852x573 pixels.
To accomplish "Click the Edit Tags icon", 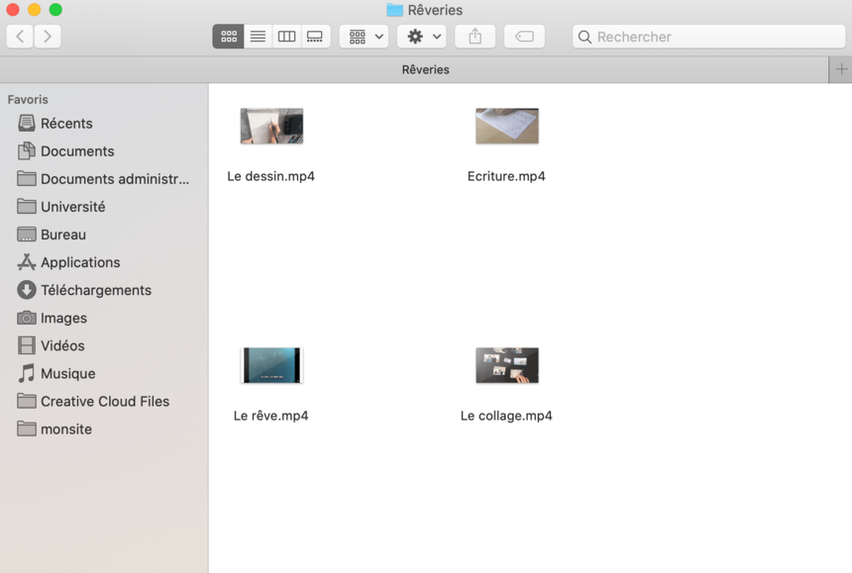I will pos(524,37).
